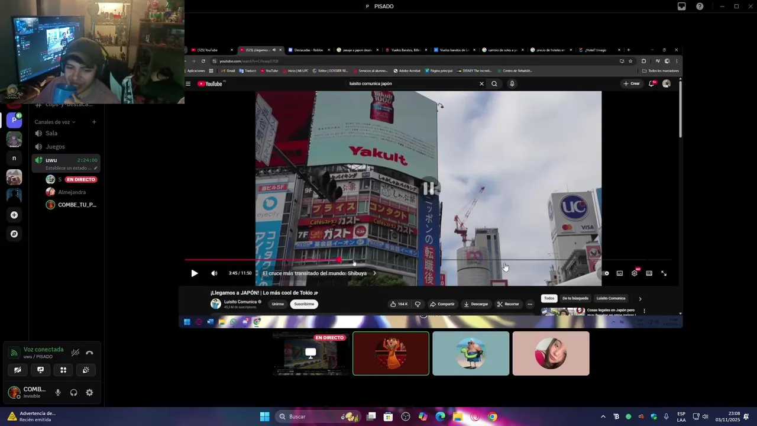The height and width of the screenshot is (426, 757).
Task: Click Unirme button
Action: point(277,304)
